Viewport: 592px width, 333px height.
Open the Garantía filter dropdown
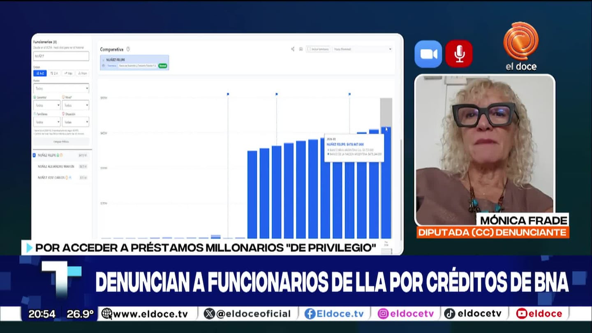coord(47,105)
